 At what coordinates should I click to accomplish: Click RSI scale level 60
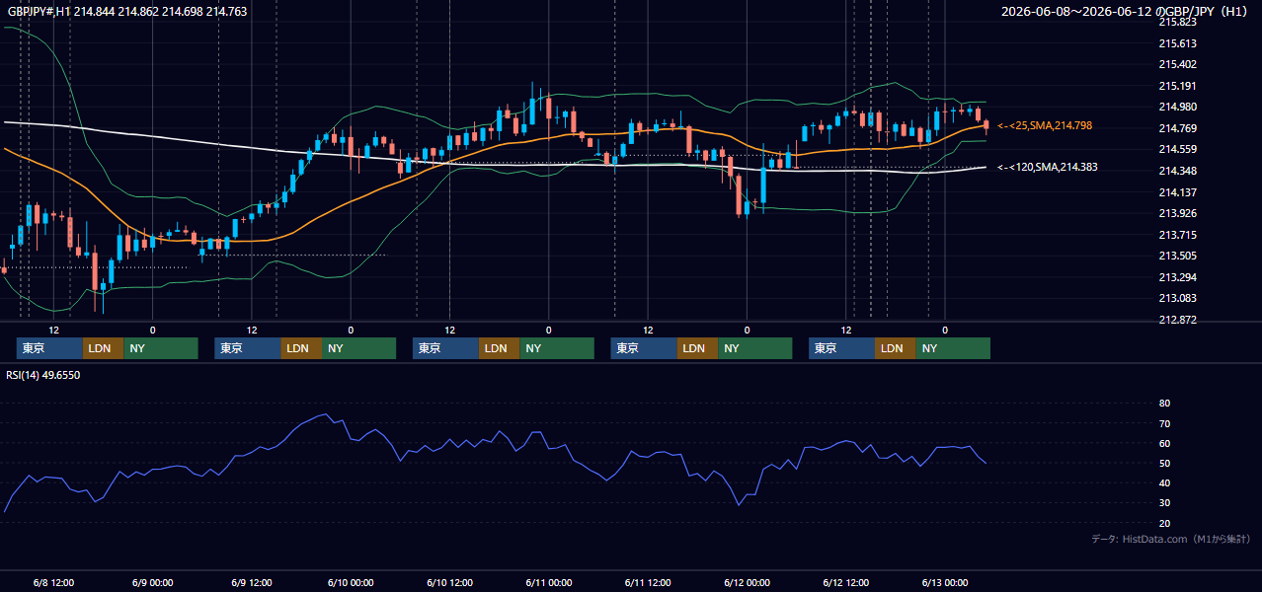click(1164, 443)
